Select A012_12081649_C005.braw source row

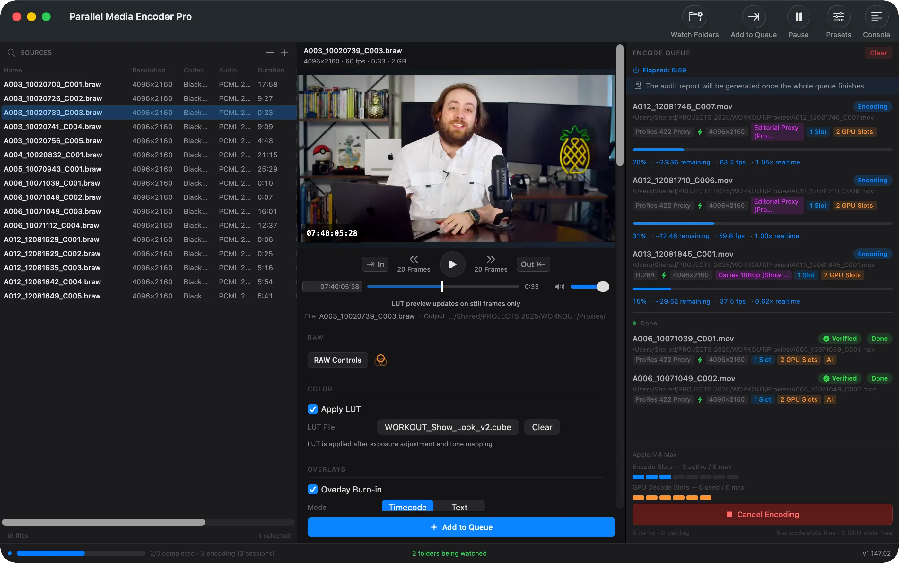148,296
